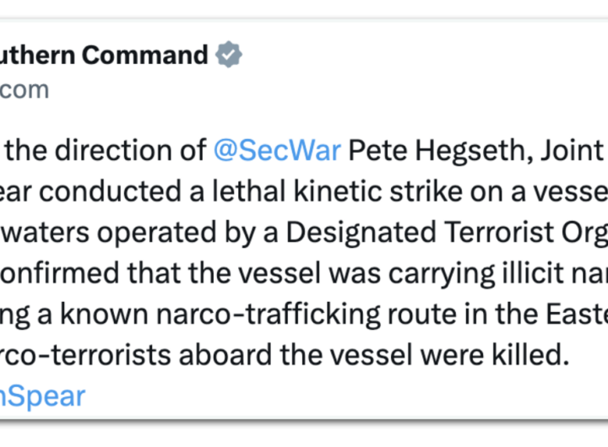Click the gray verified badge icon
Screen dimensions: 608x447
pyautogui.click(x=228, y=56)
